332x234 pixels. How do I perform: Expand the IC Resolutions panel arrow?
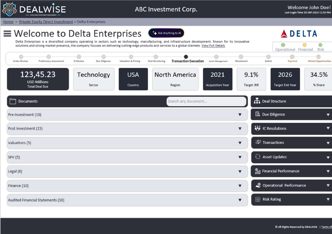pyautogui.click(x=328, y=128)
